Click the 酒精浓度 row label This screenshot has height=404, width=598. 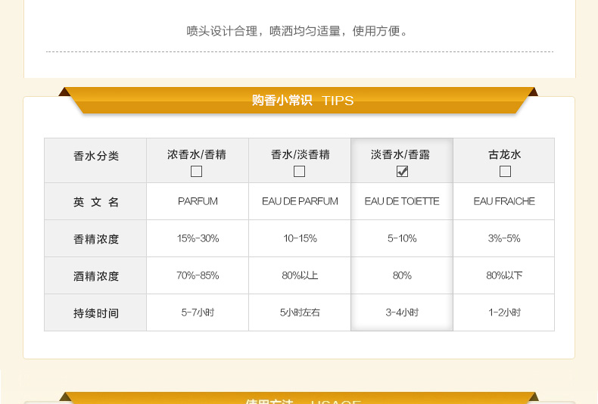95,276
